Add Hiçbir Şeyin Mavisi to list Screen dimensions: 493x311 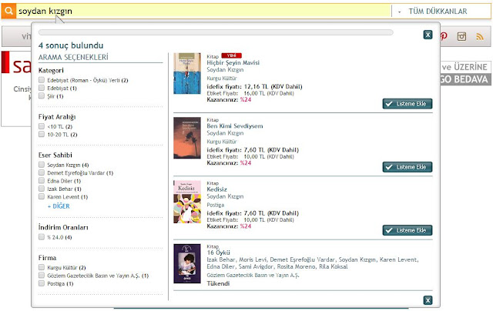click(407, 104)
